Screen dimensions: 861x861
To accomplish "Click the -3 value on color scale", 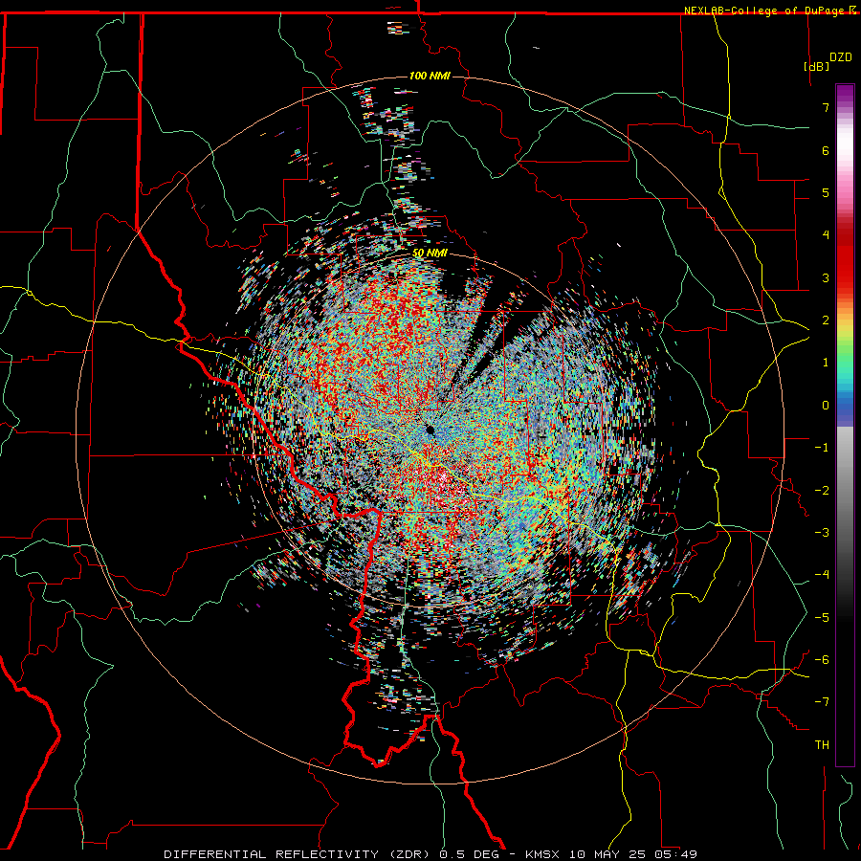I will pyautogui.click(x=822, y=533).
